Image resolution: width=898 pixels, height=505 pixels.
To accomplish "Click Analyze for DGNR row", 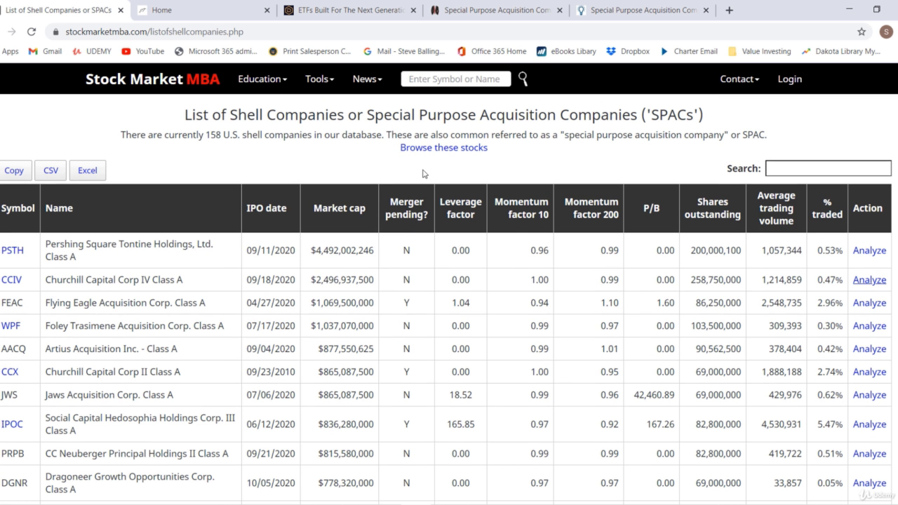I will click(869, 483).
